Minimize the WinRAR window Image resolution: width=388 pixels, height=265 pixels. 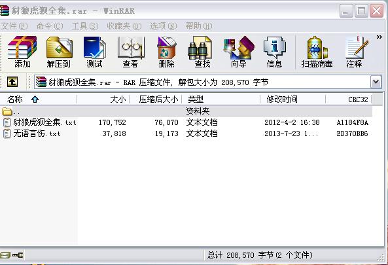click(x=345, y=11)
